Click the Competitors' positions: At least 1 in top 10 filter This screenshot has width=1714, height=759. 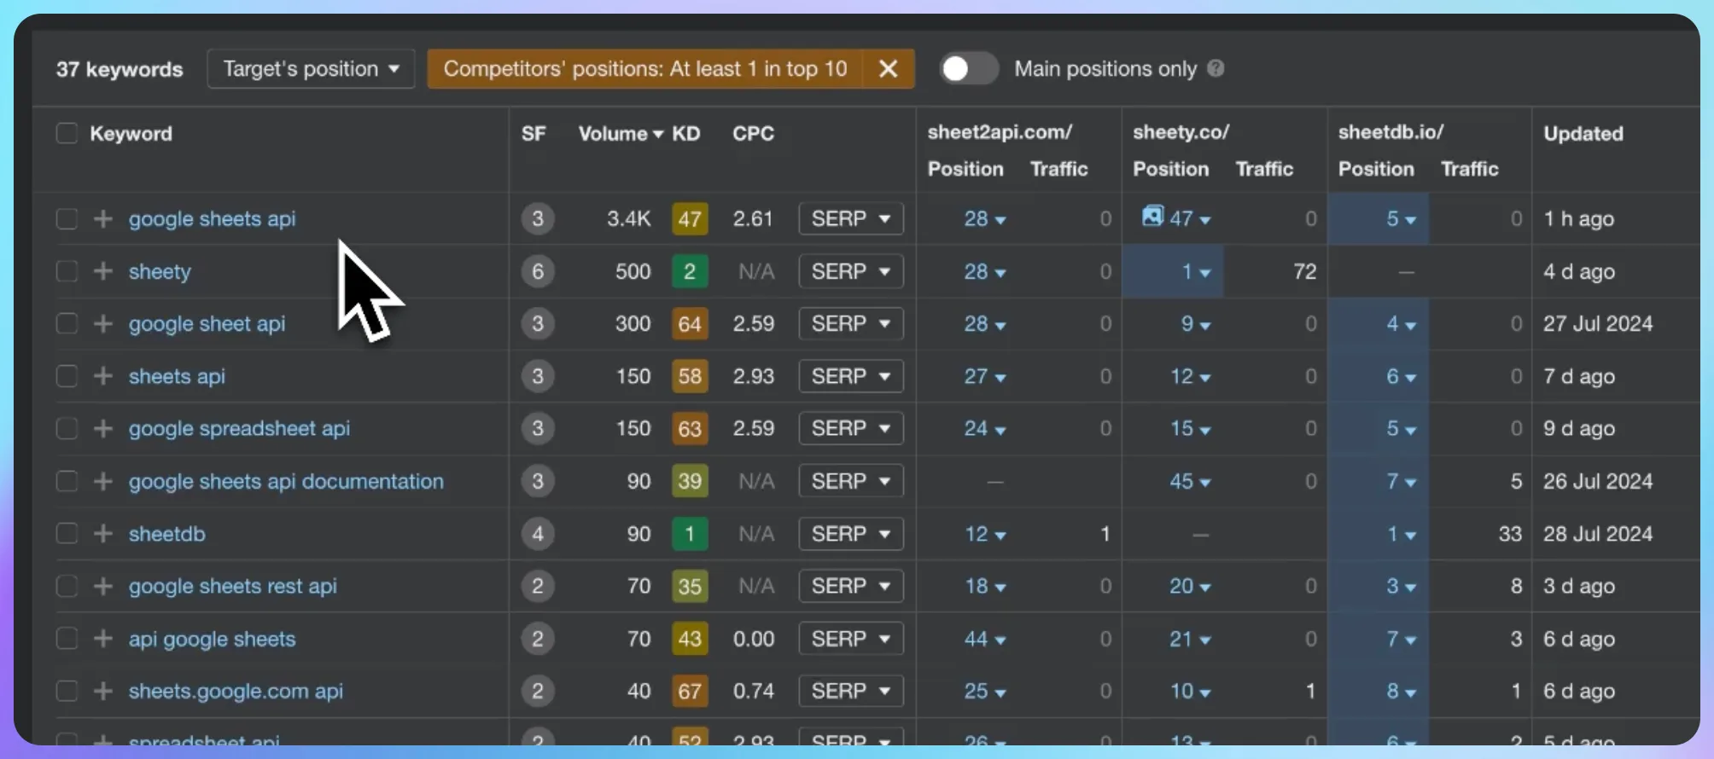click(x=645, y=69)
